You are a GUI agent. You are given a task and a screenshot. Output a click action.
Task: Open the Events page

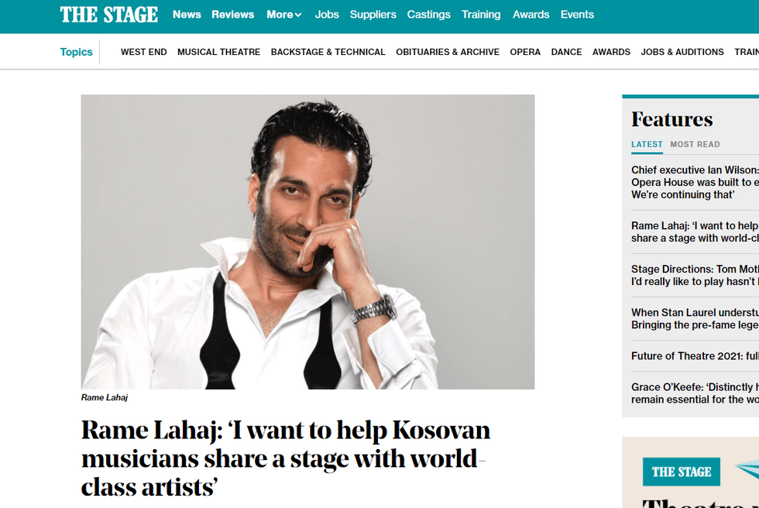pyautogui.click(x=577, y=15)
